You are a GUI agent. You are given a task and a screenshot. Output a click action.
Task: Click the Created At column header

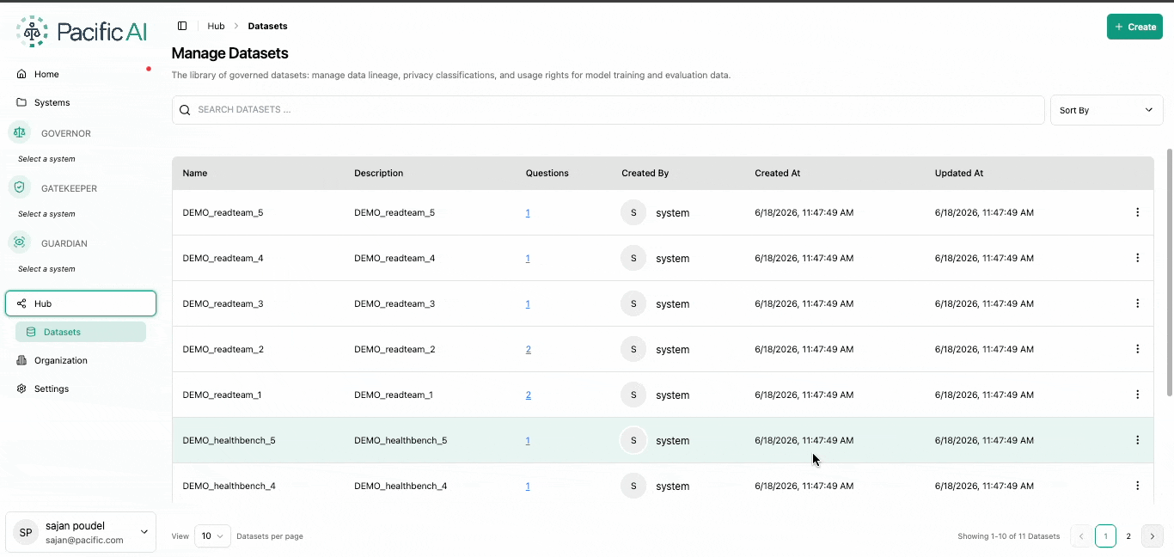click(x=778, y=173)
